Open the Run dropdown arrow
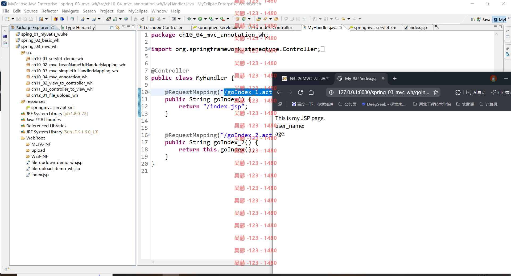 [205, 19]
